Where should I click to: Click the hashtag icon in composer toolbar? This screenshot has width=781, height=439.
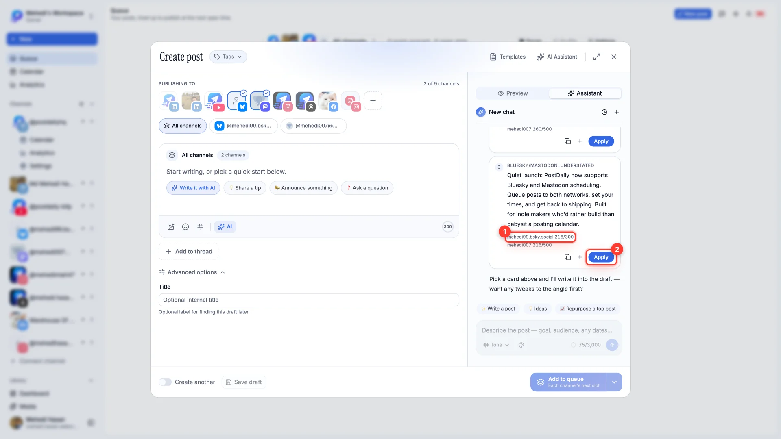pyautogui.click(x=200, y=227)
